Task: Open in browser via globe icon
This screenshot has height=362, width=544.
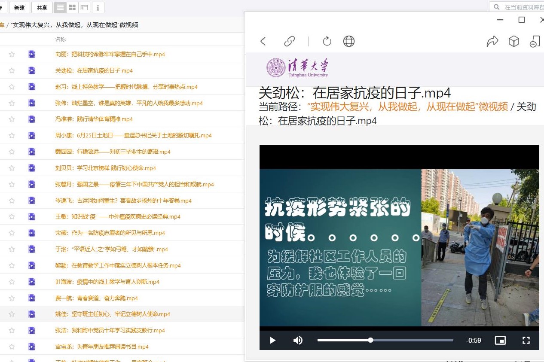Action: [x=349, y=41]
